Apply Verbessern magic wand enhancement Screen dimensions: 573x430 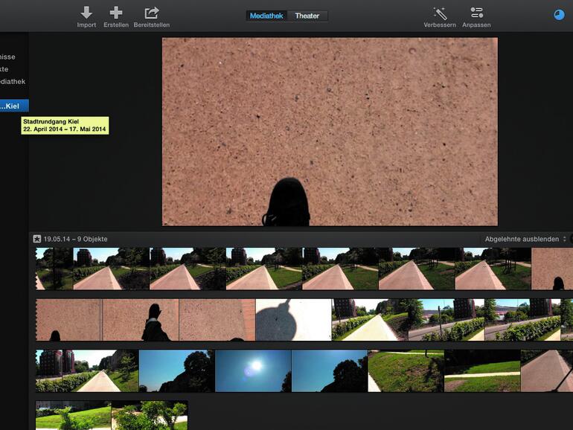(440, 13)
